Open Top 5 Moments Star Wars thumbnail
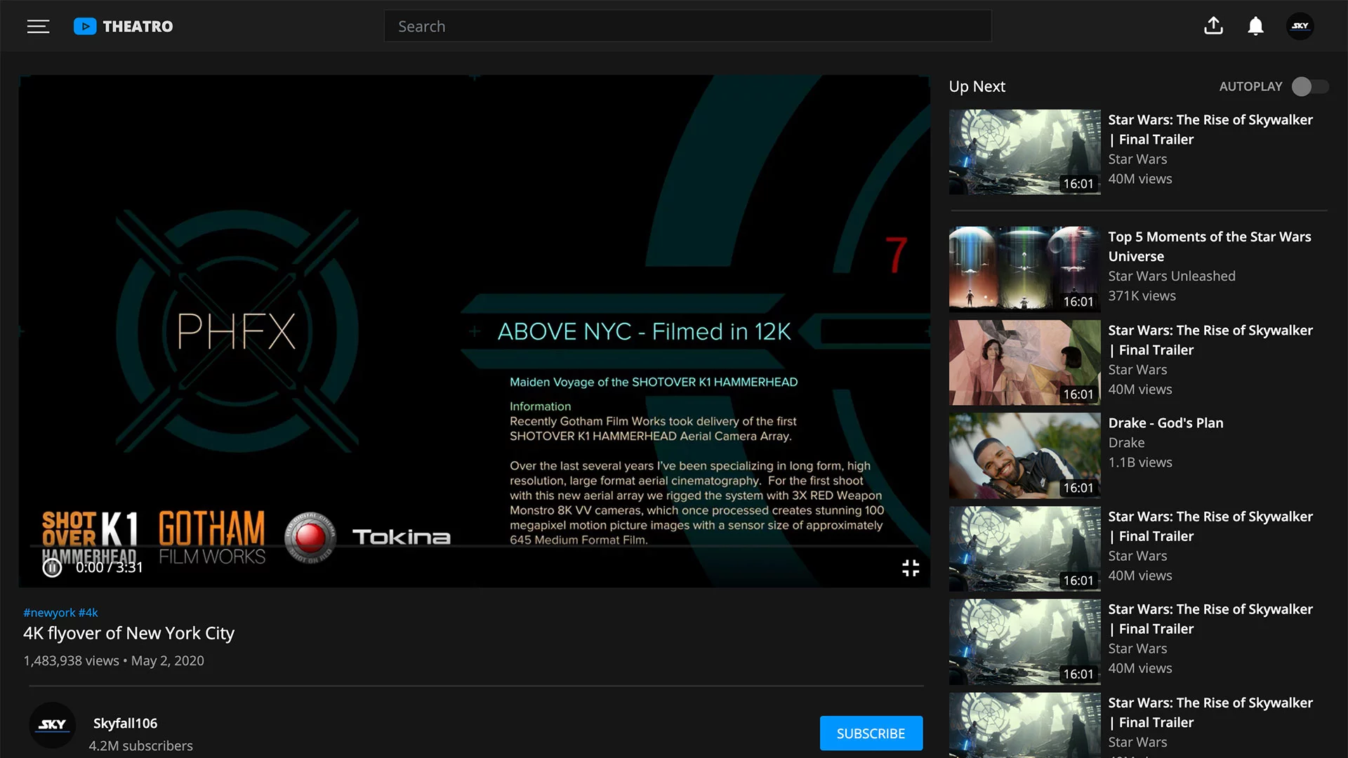The image size is (1348, 758). pos(1024,269)
